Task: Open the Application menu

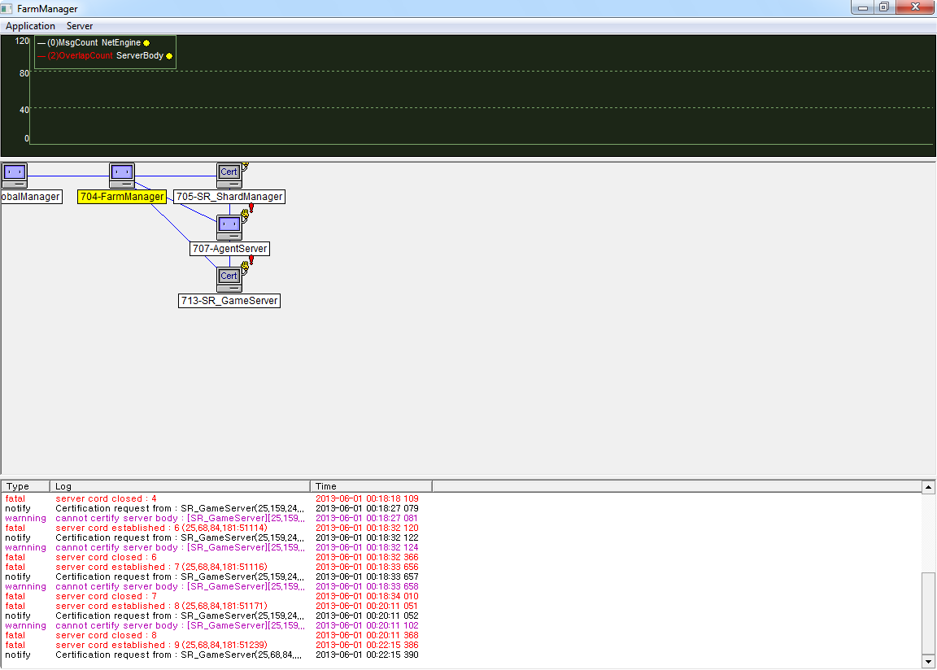Action: tap(30, 26)
